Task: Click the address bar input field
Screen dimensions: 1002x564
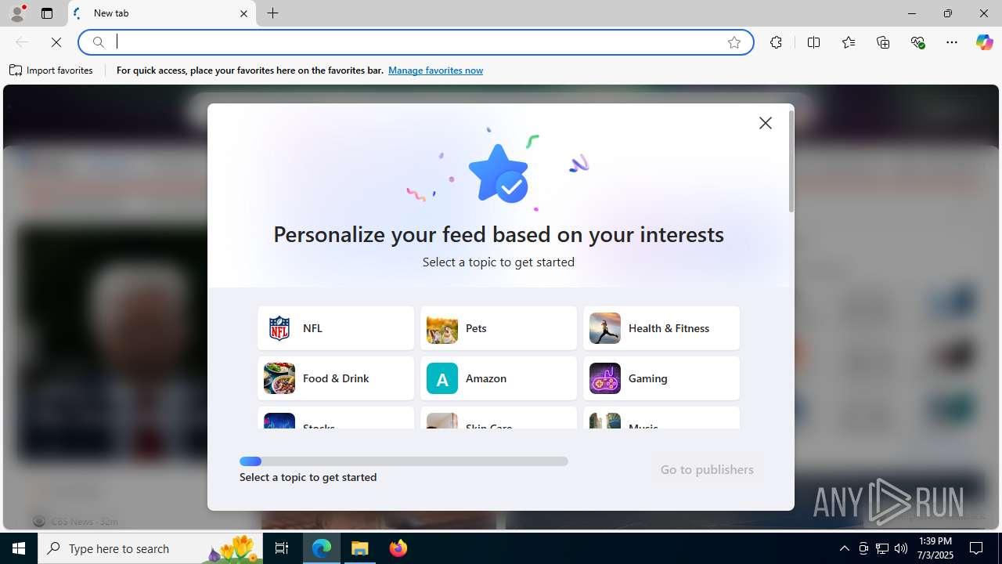Action: coord(415,42)
